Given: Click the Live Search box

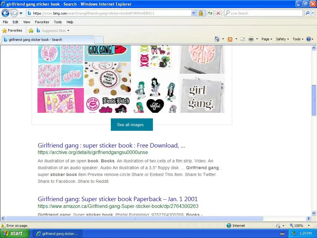Looking at the screenshot, I should [x=264, y=13].
